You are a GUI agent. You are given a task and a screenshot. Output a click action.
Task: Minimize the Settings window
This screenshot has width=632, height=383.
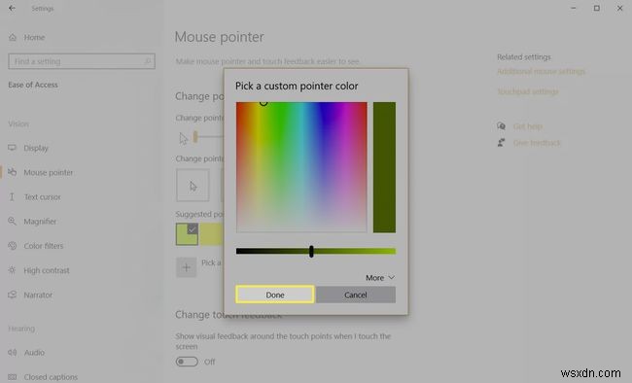click(573, 8)
